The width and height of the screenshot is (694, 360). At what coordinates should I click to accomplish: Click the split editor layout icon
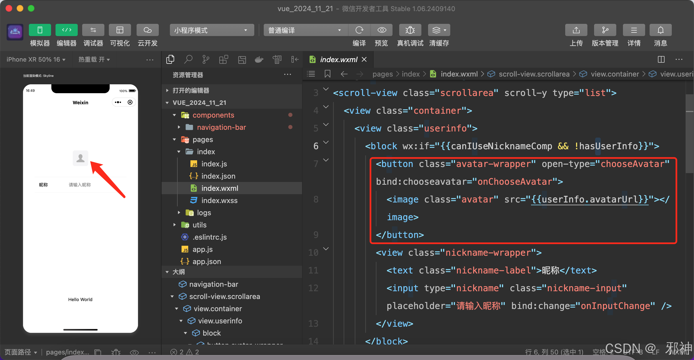[x=661, y=59]
